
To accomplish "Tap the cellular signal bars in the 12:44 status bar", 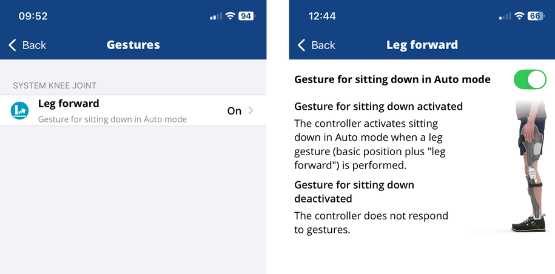I will [x=505, y=16].
